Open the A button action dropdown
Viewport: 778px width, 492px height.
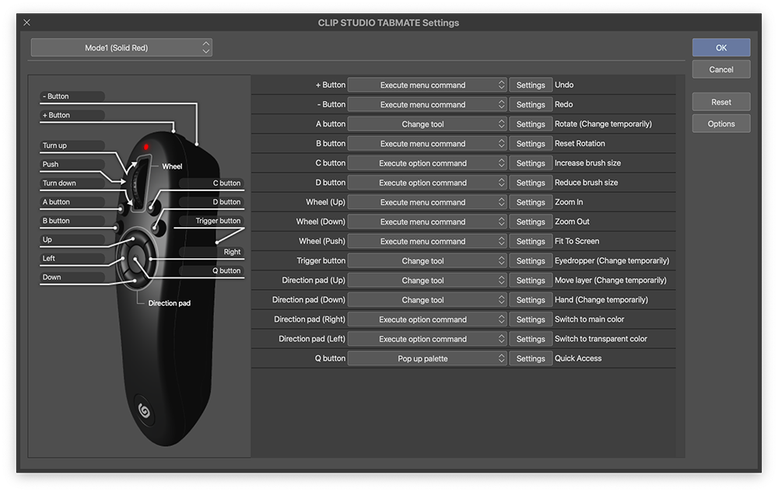click(x=427, y=124)
